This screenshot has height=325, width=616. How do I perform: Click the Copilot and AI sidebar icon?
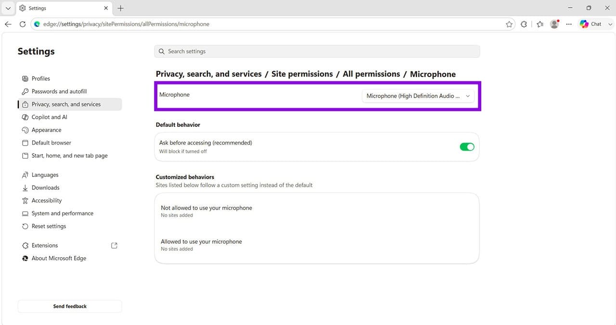point(26,117)
